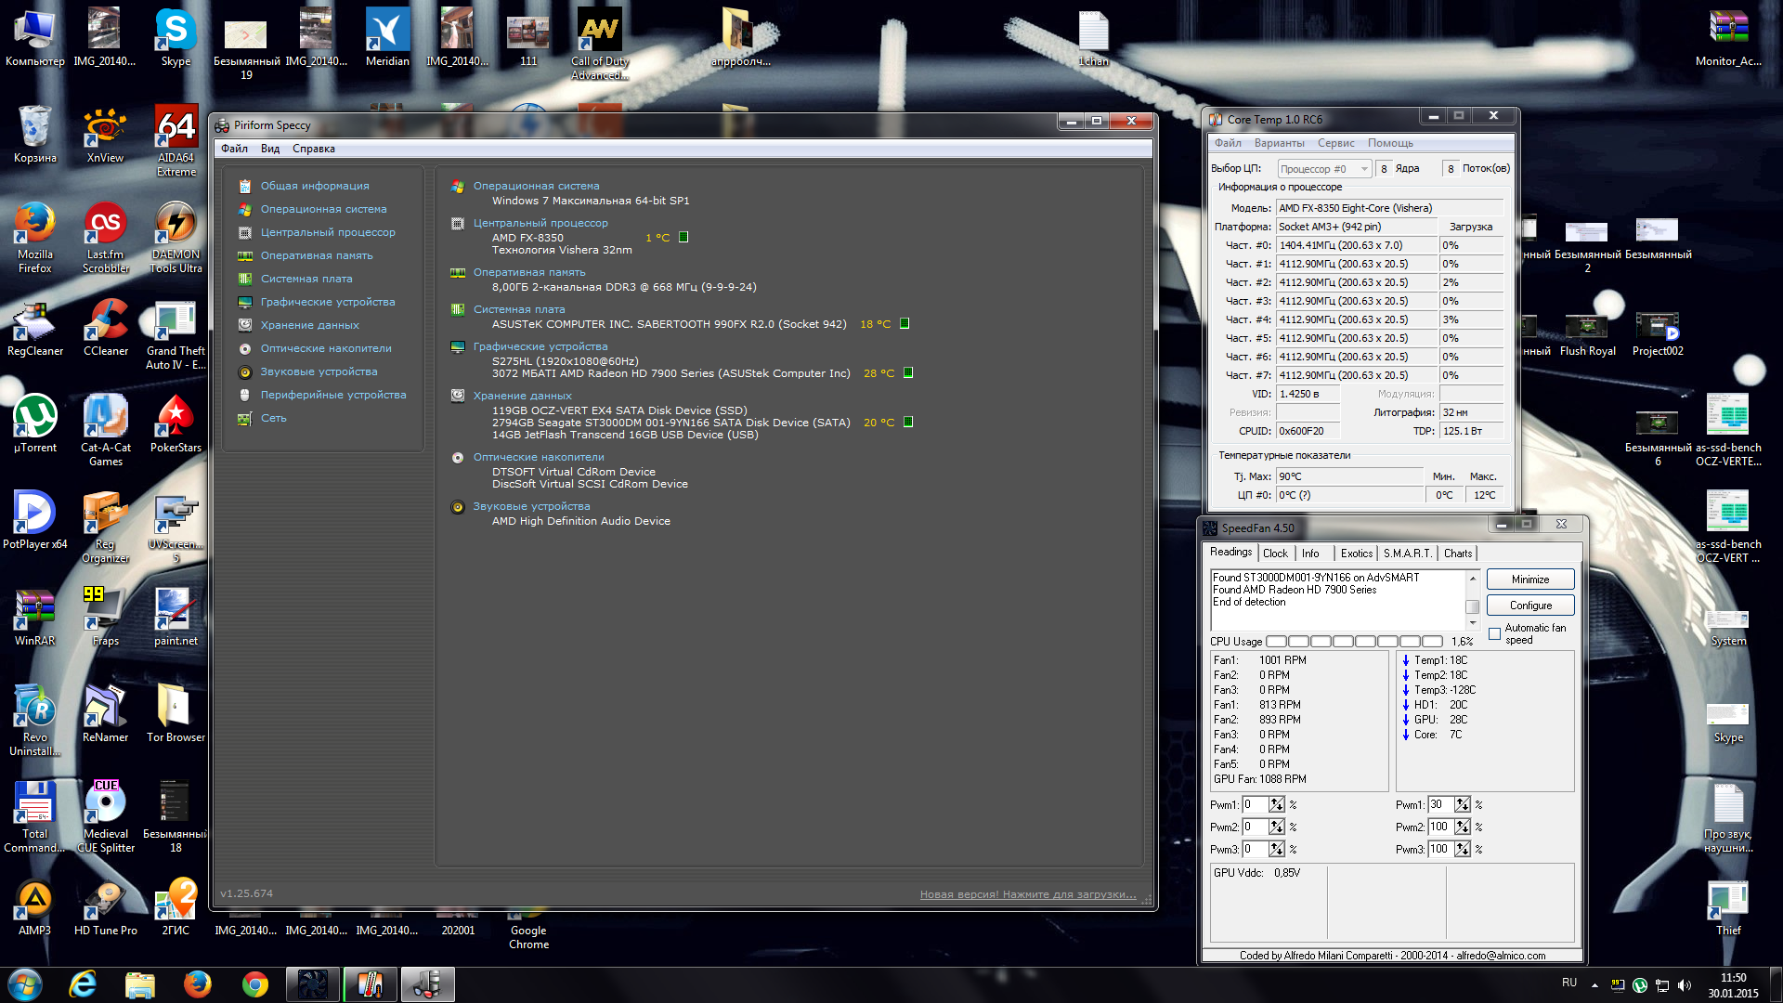Adjust the right Pwm2 spinner (value 100)

tap(1463, 827)
